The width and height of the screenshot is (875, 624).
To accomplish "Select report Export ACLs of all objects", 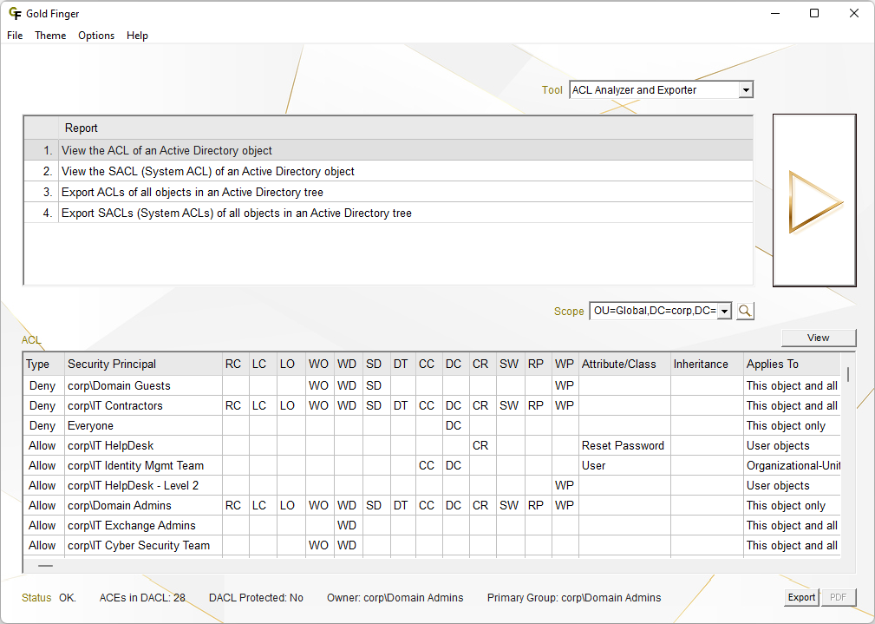I will pos(193,193).
